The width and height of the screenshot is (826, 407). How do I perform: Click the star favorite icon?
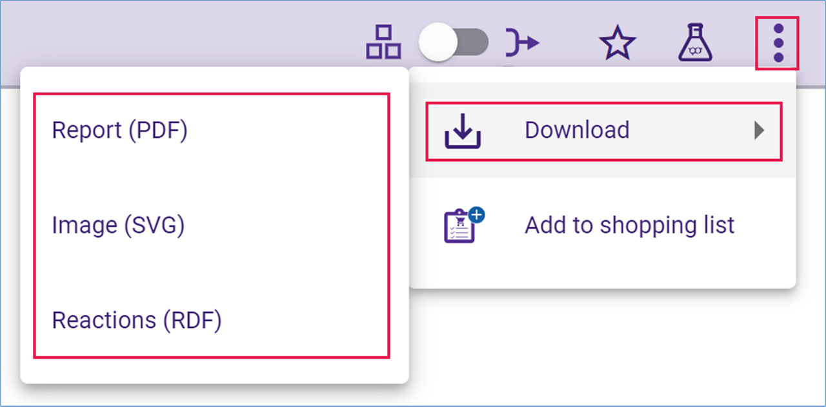pos(617,43)
